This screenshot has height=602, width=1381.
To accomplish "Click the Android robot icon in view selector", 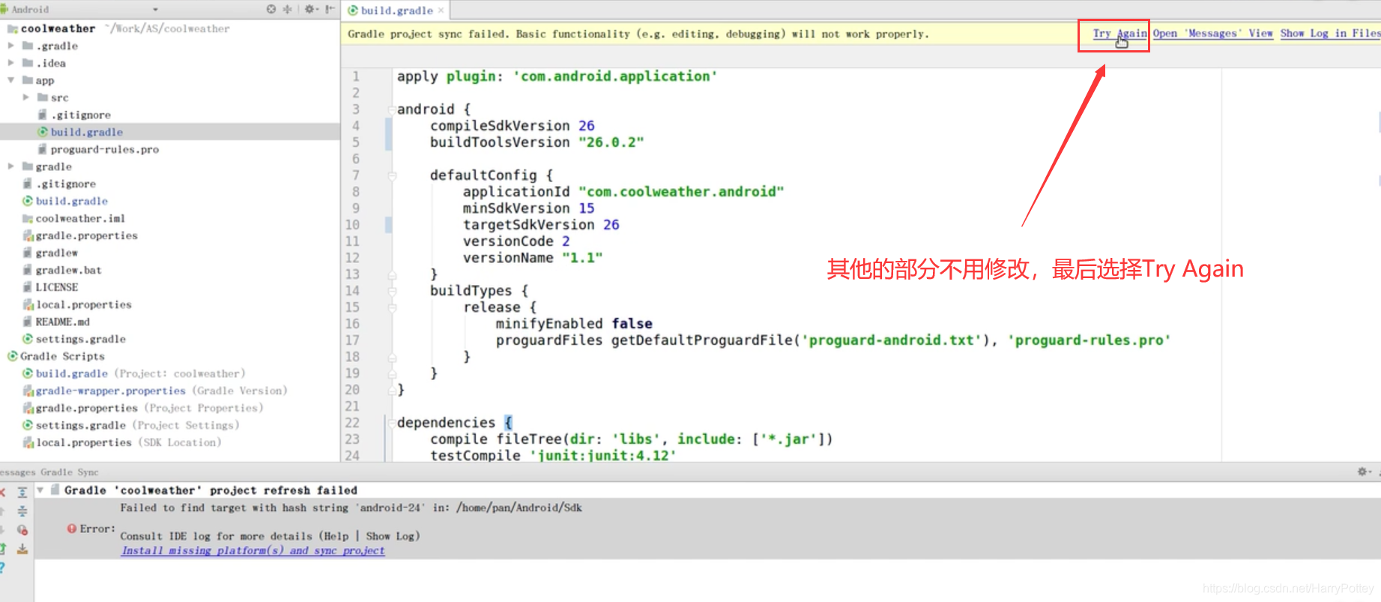I will pyautogui.click(x=4, y=9).
